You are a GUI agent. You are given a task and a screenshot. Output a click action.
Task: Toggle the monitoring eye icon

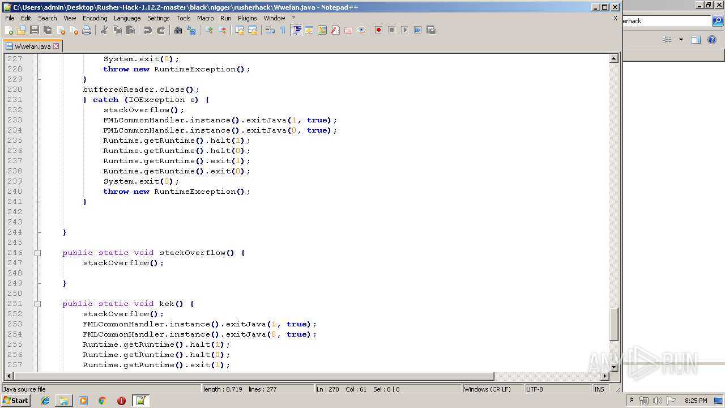point(361,30)
